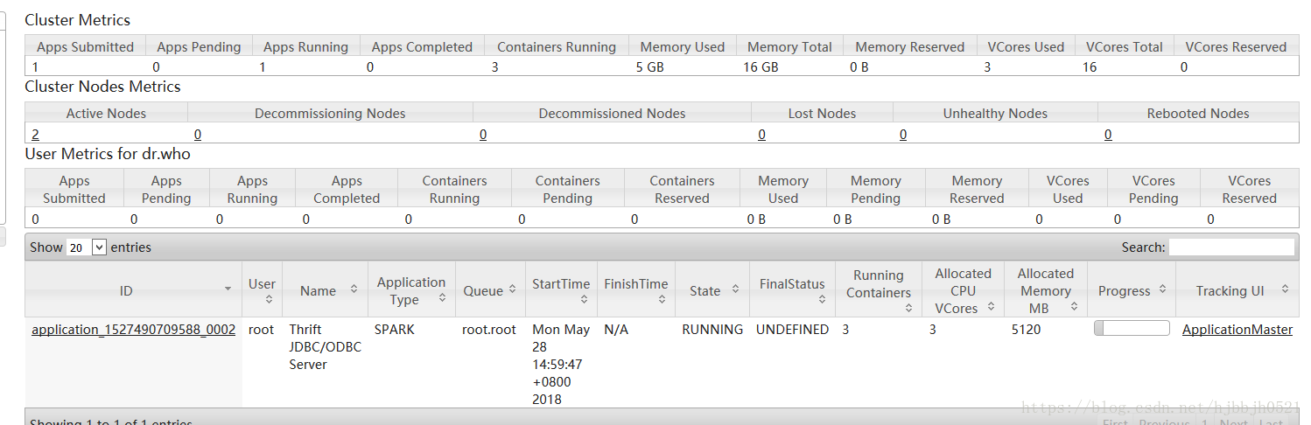Sort by State column arrows

(x=736, y=289)
